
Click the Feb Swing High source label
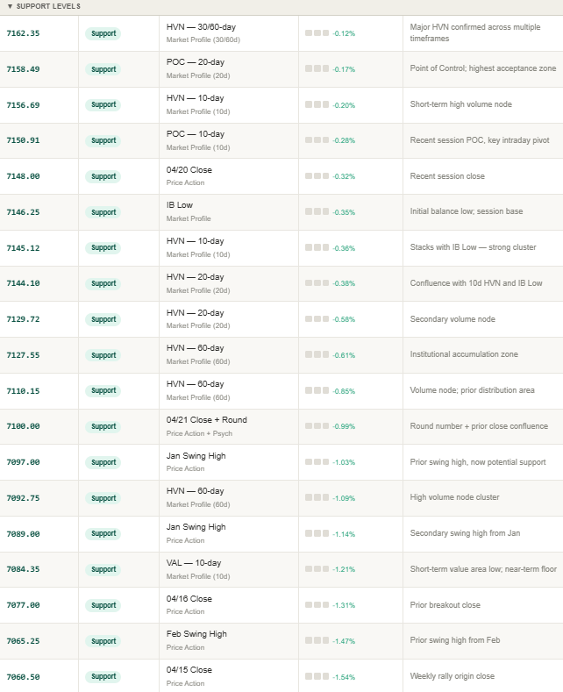196,634
